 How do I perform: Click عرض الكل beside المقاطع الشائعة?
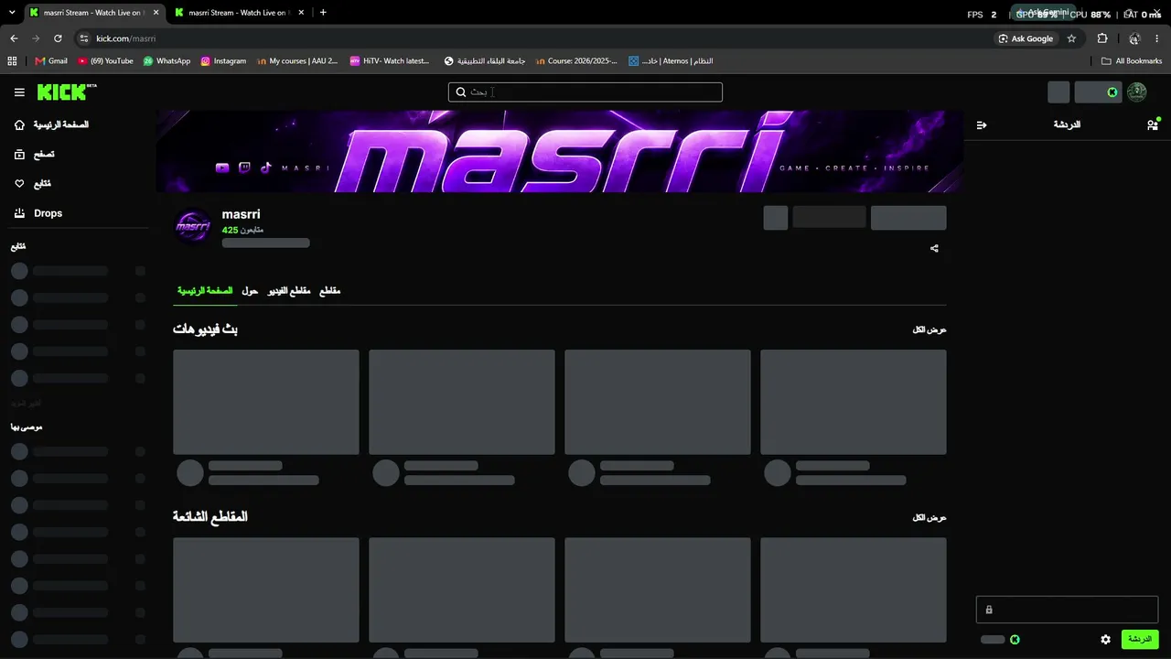point(929,518)
